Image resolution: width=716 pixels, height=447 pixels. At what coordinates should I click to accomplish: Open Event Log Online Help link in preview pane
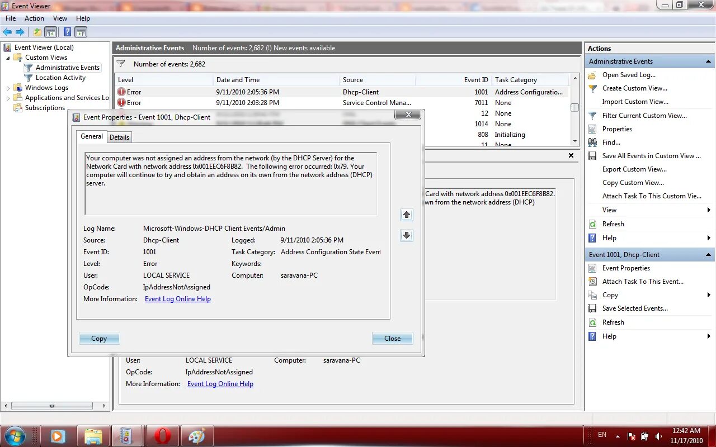[x=220, y=384]
